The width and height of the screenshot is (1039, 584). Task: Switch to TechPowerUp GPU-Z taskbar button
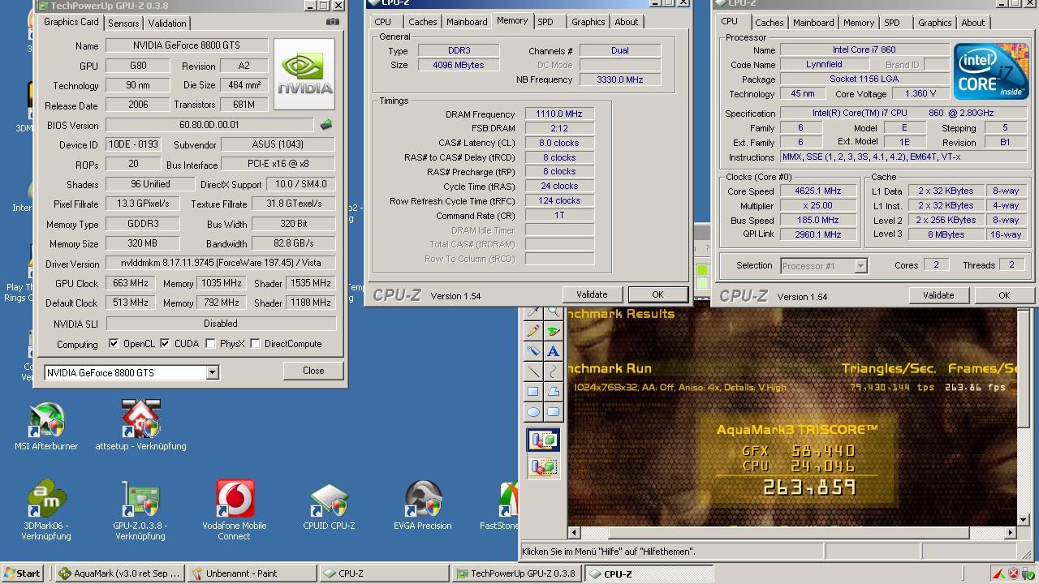click(517, 573)
